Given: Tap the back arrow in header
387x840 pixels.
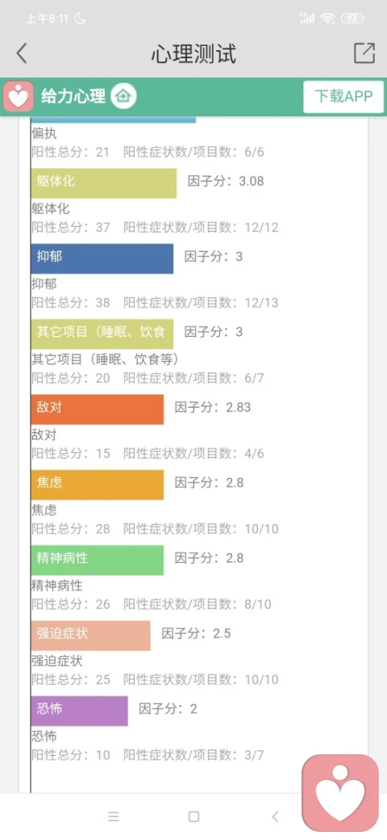Looking at the screenshot, I should [x=22, y=53].
